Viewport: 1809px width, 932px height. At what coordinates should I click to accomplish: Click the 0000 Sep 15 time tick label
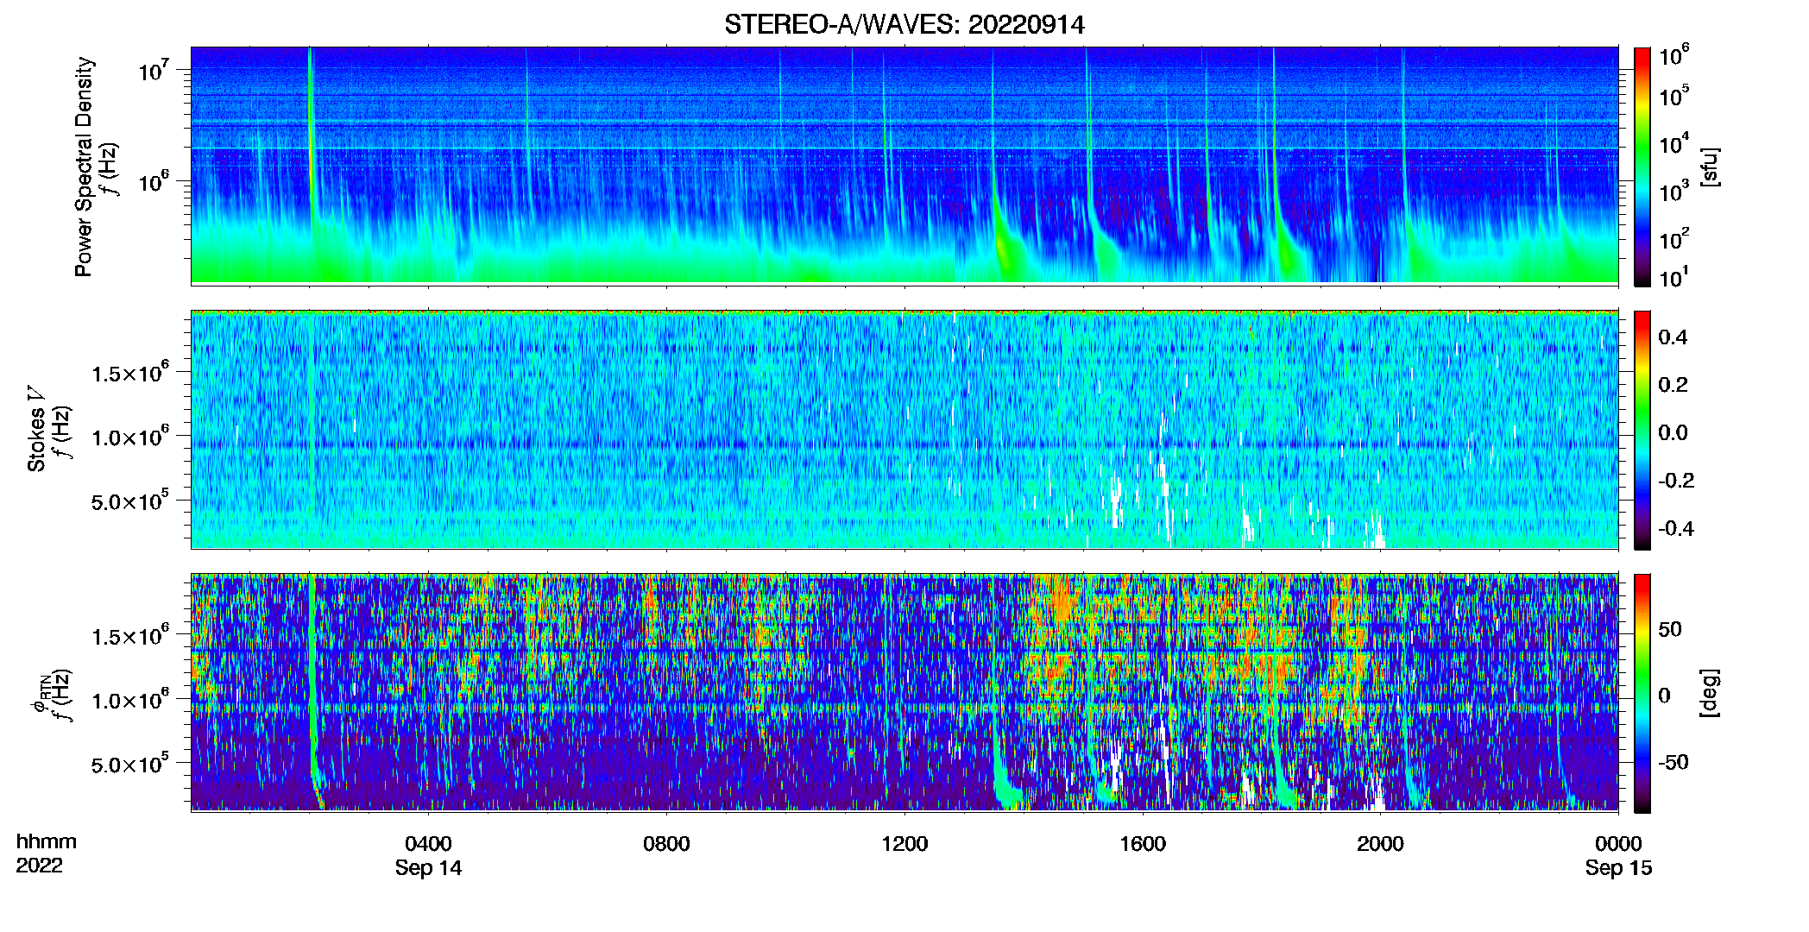1618,855
